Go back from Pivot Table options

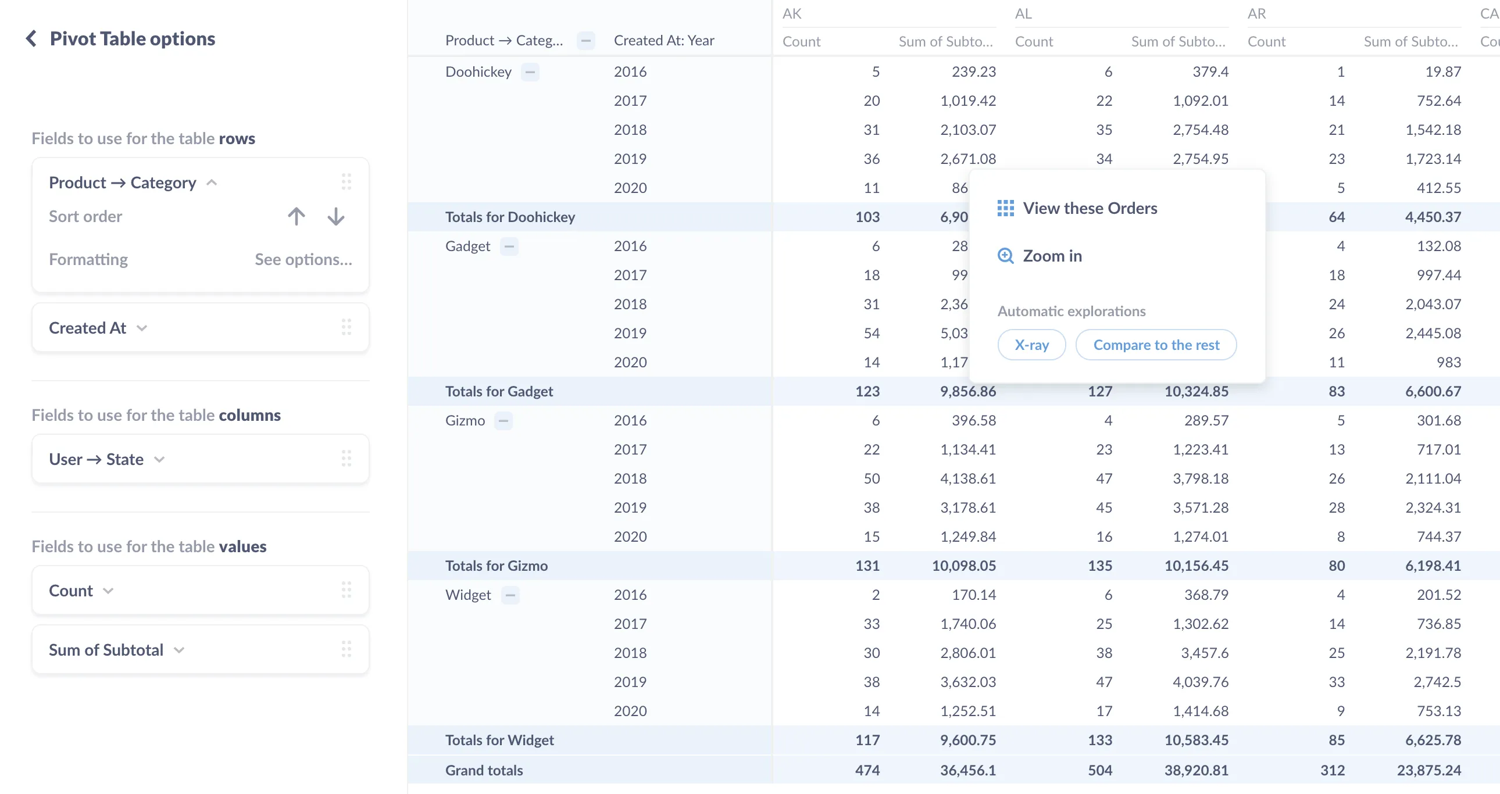[31, 38]
